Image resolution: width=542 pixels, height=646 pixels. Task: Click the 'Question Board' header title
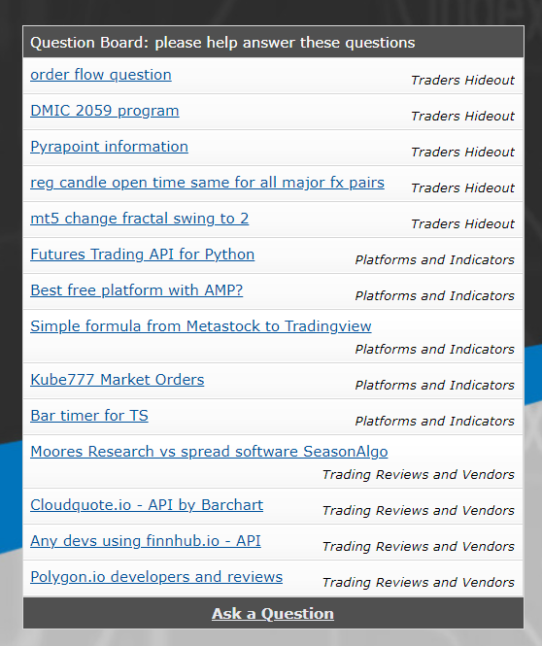pyautogui.click(x=222, y=43)
